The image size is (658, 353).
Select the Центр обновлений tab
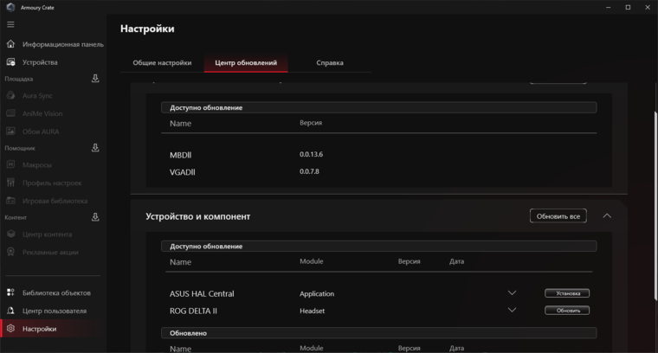[x=246, y=63]
